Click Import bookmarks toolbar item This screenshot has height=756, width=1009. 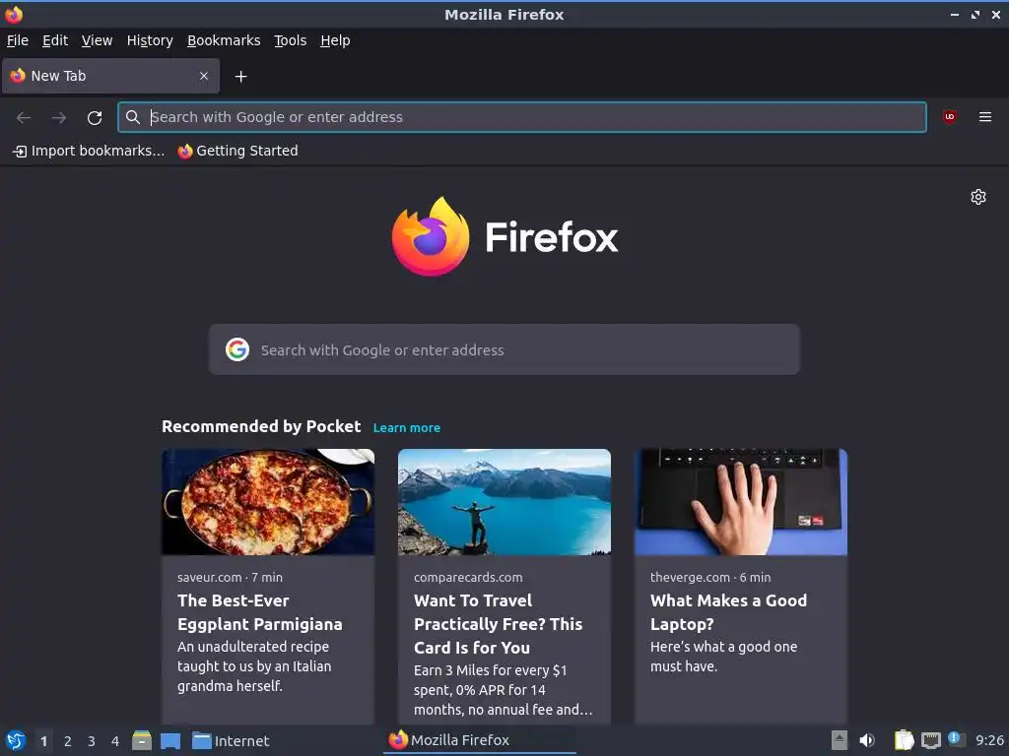coord(89,151)
